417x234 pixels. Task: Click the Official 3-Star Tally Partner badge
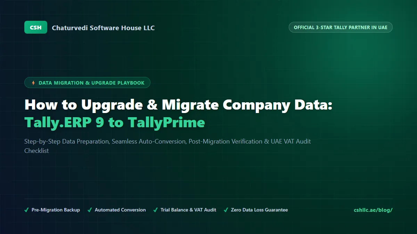point(341,27)
